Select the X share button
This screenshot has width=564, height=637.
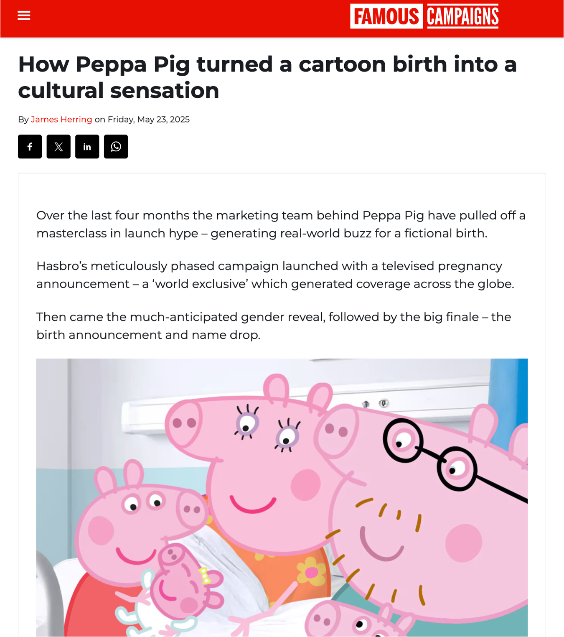pyautogui.click(x=58, y=147)
